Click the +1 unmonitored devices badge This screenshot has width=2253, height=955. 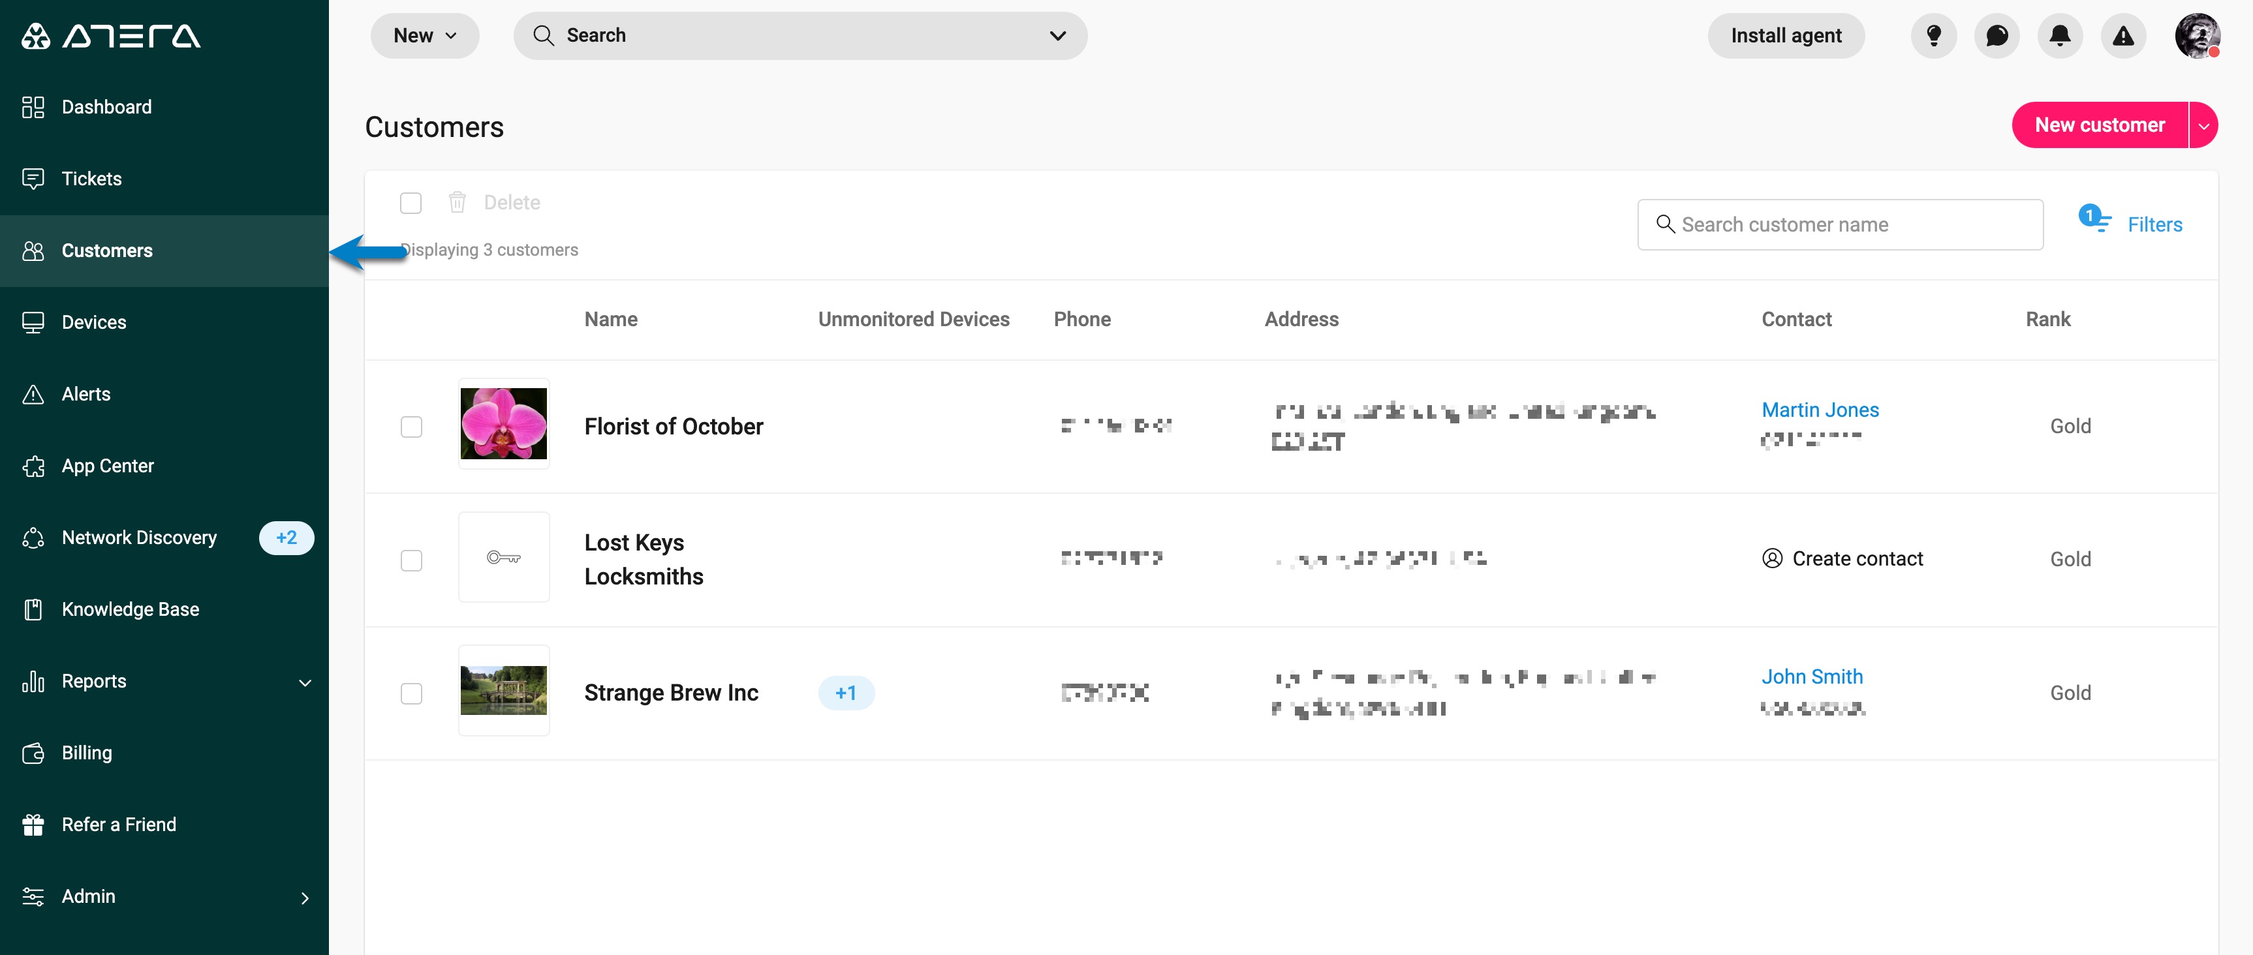pos(846,693)
